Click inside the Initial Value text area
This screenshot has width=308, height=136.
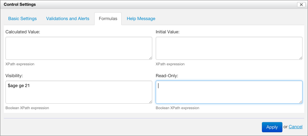[x=229, y=48]
